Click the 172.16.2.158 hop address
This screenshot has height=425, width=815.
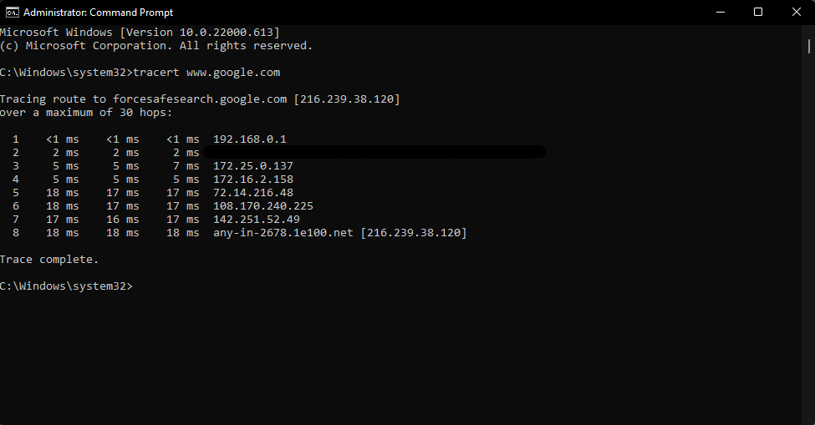(x=252, y=180)
